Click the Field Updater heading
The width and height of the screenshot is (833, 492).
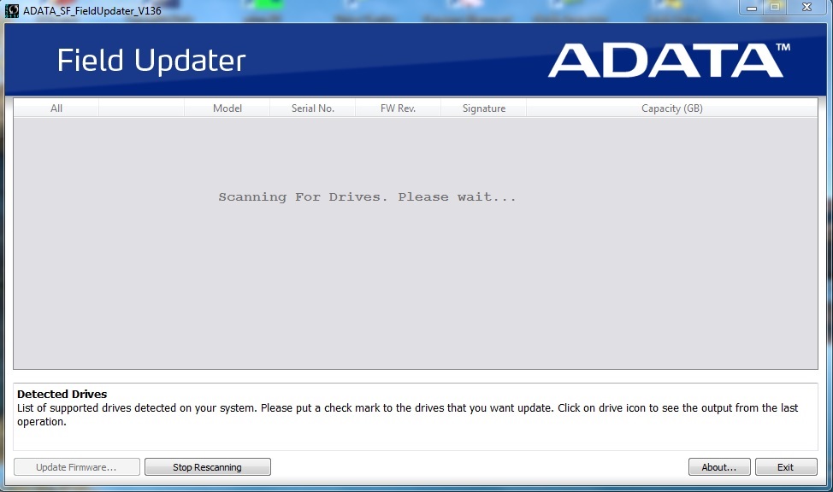pos(151,61)
